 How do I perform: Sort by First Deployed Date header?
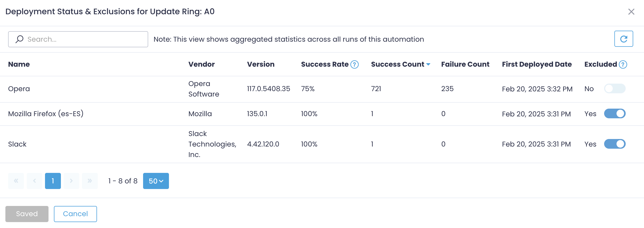536,64
